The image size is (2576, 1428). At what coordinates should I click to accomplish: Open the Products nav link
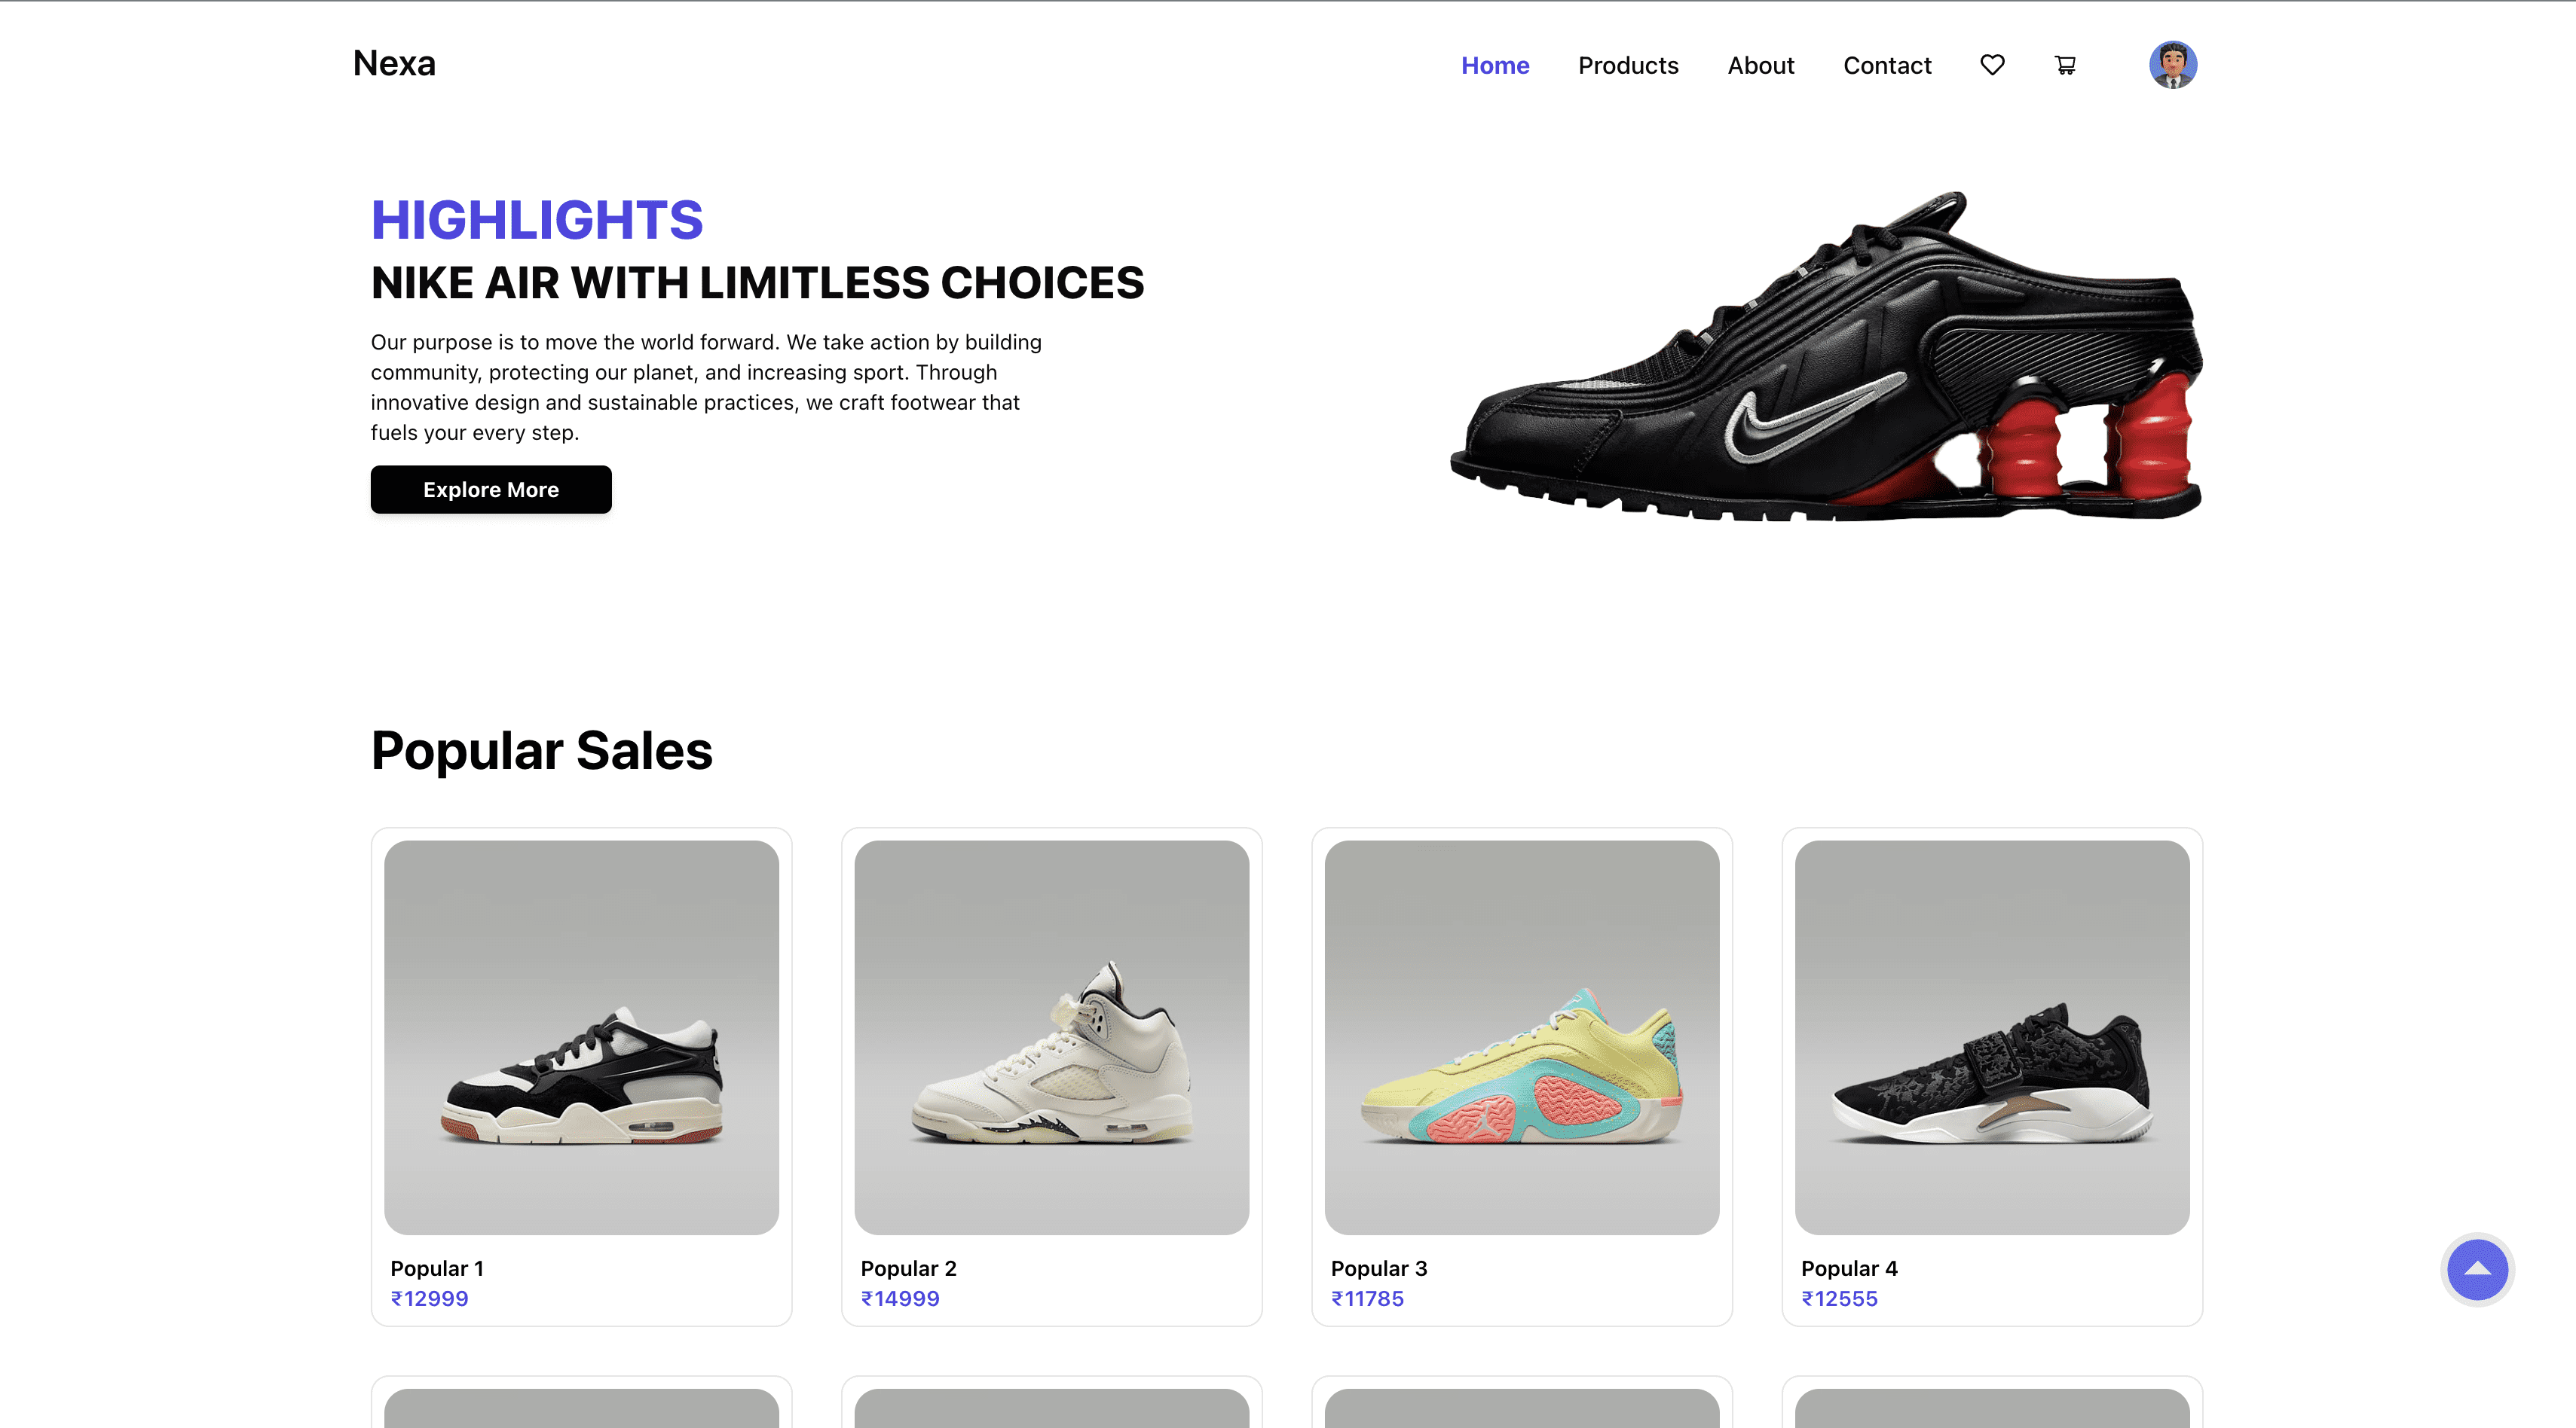[1628, 66]
